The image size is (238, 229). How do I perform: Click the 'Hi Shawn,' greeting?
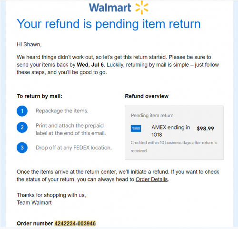click(29, 44)
